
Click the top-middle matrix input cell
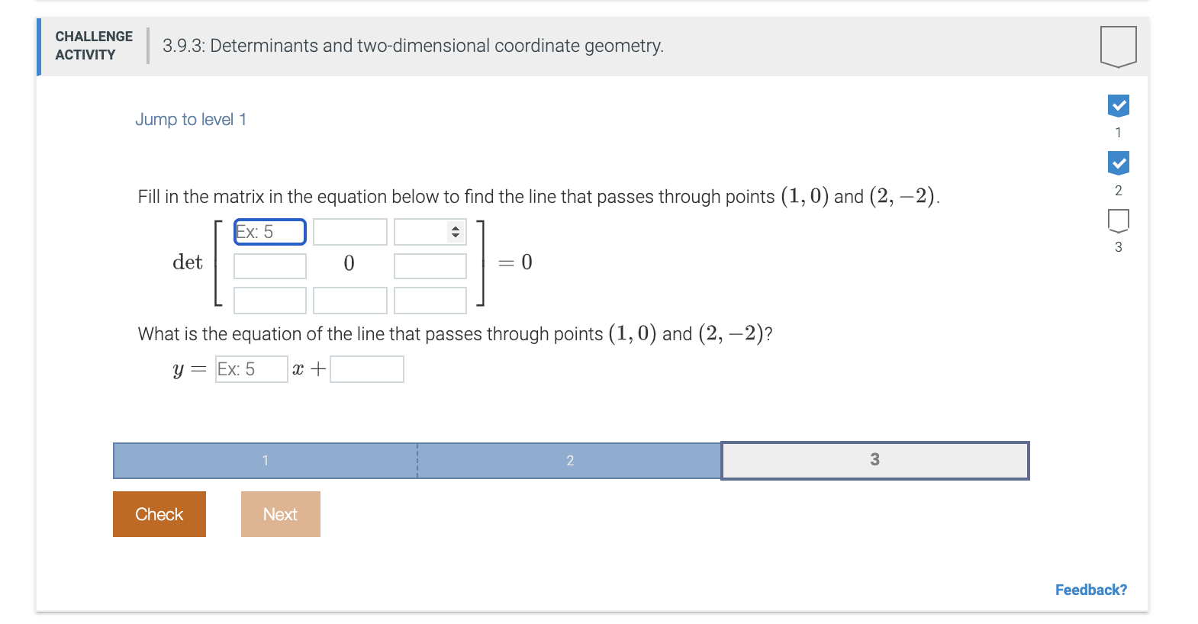pos(350,231)
